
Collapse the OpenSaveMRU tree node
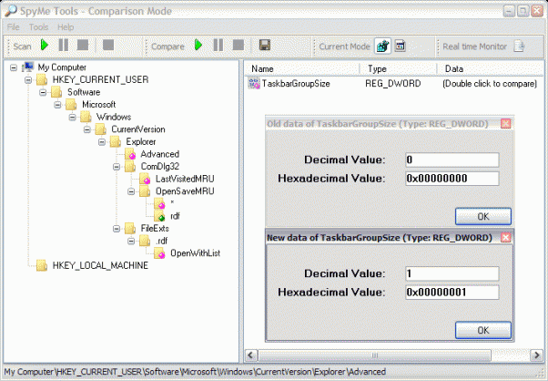click(x=131, y=191)
